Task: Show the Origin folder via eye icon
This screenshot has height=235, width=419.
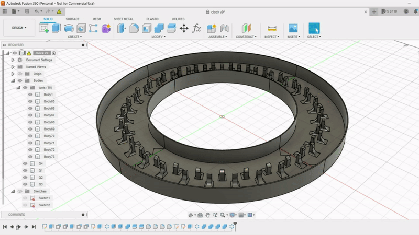Action: tap(20, 74)
